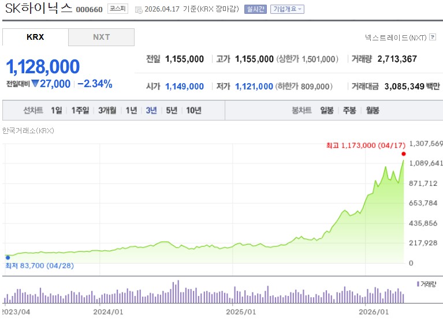Click the calendar clock icon beside date
Viewport: 443px width, 322px height.
click(x=139, y=10)
